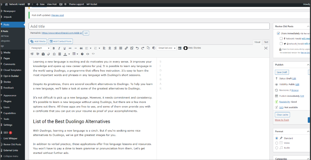Select the Standard post format
This screenshot has width=311, height=160.
(277, 138)
